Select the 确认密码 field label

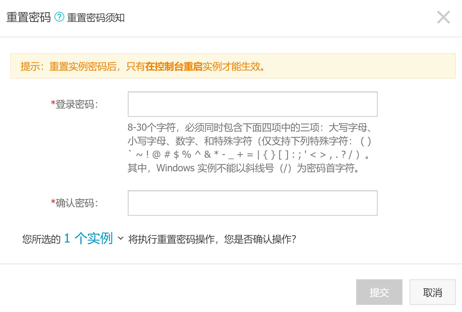click(77, 203)
